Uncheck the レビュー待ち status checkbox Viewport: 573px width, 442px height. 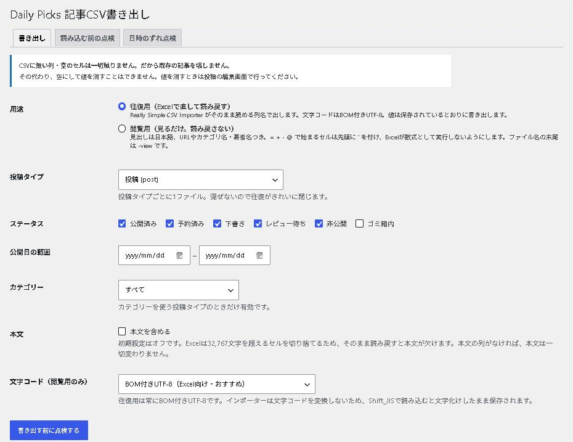258,223
